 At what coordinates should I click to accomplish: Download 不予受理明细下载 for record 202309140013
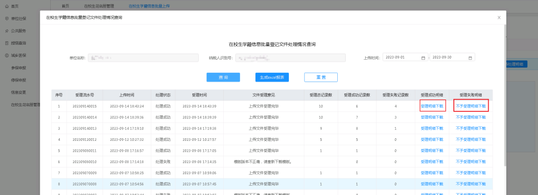pos(471,128)
